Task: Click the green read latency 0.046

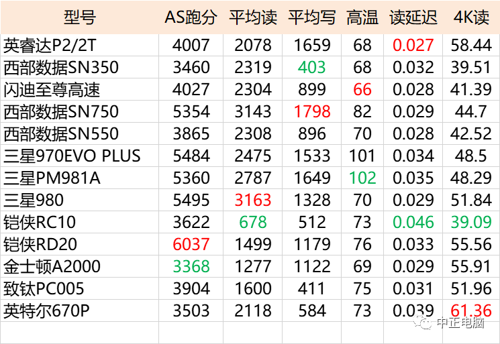Action: (x=413, y=222)
